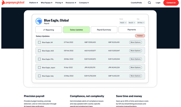Open the Payroll Summary tab
The width and height of the screenshot is (181, 107).
click(104, 30)
